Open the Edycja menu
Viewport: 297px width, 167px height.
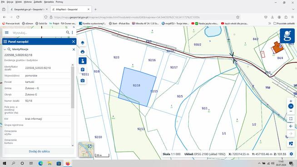tap(10, 2)
